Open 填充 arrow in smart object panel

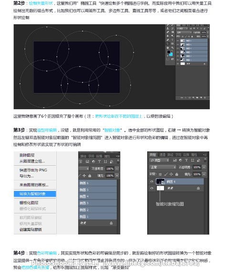tap(204, 174)
